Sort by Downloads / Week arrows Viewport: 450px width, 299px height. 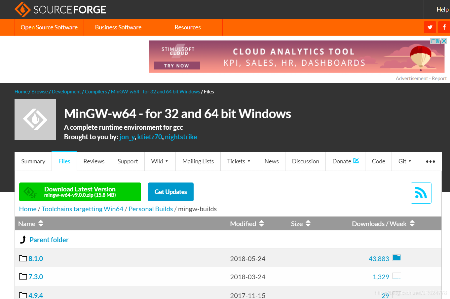(412, 223)
